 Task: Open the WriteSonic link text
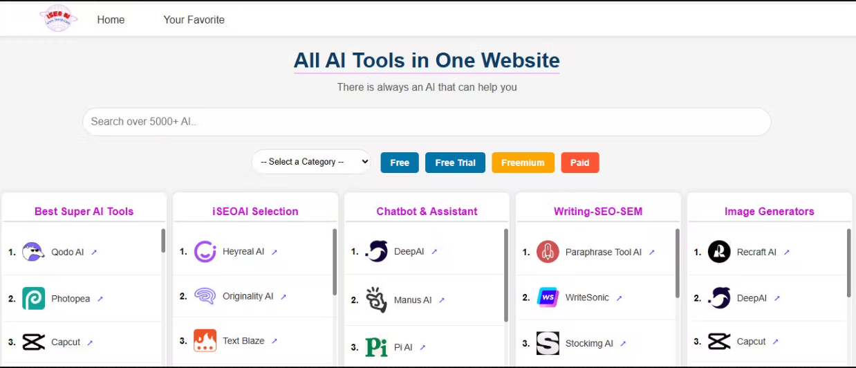point(587,297)
